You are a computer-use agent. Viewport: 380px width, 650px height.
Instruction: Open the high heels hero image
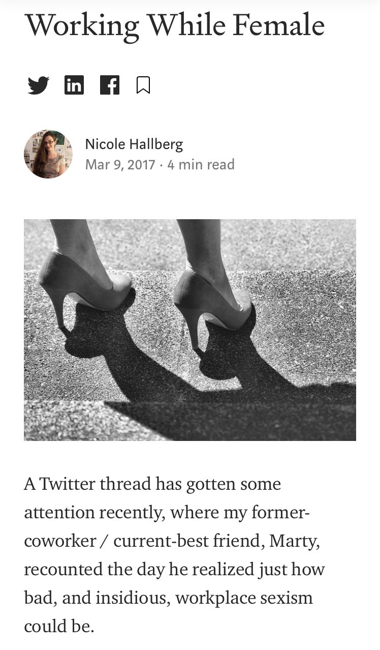190,330
